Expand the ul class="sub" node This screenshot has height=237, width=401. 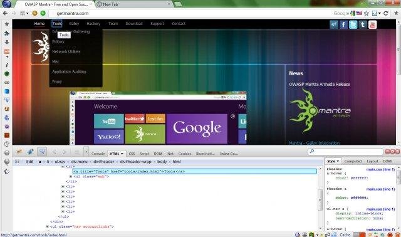[71, 177]
